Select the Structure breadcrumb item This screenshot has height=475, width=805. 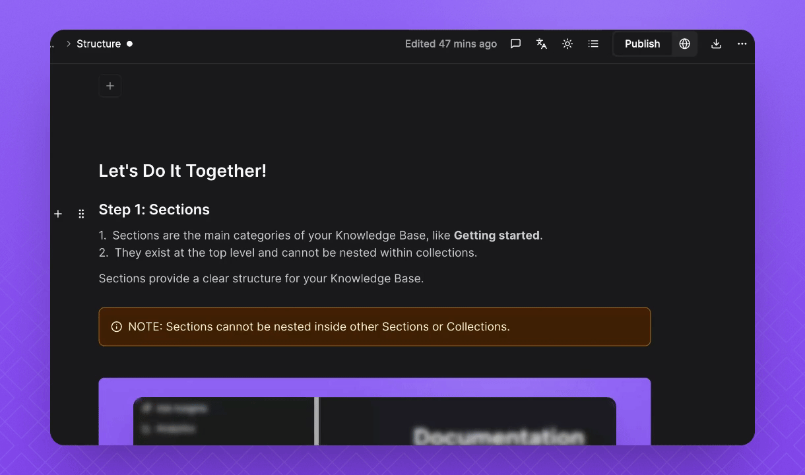pyautogui.click(x=99, y=44)
